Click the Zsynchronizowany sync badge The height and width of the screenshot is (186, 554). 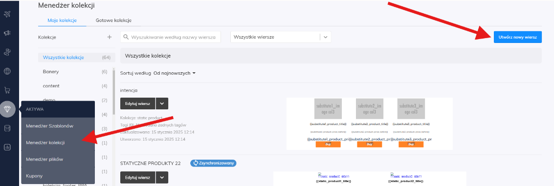coord(213,163)
